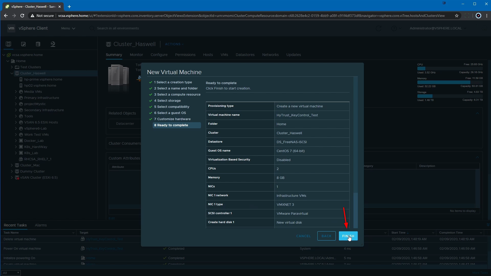491x276 pixels.
Task: Expand the projectMystic resource pool
Action: pos(16,104)
